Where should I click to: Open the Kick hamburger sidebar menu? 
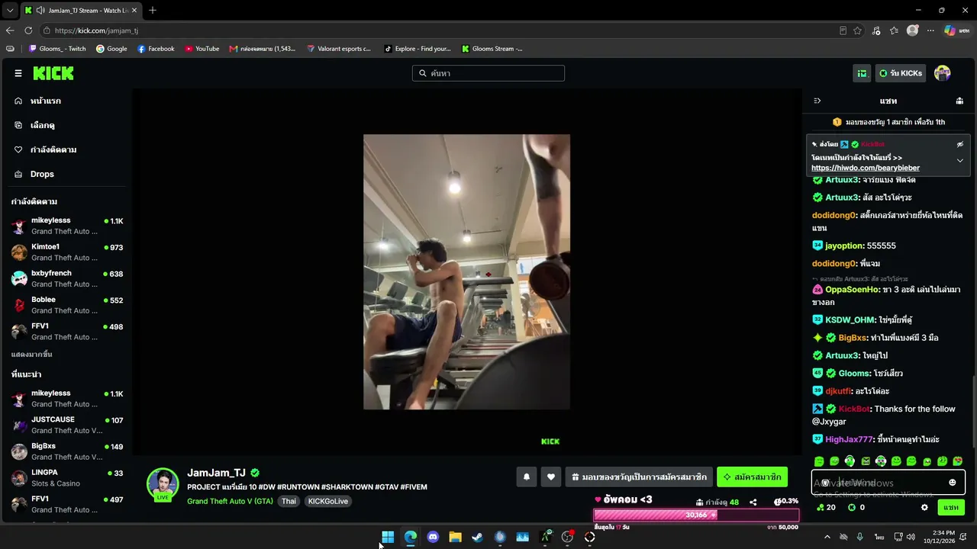pos(18,73)
